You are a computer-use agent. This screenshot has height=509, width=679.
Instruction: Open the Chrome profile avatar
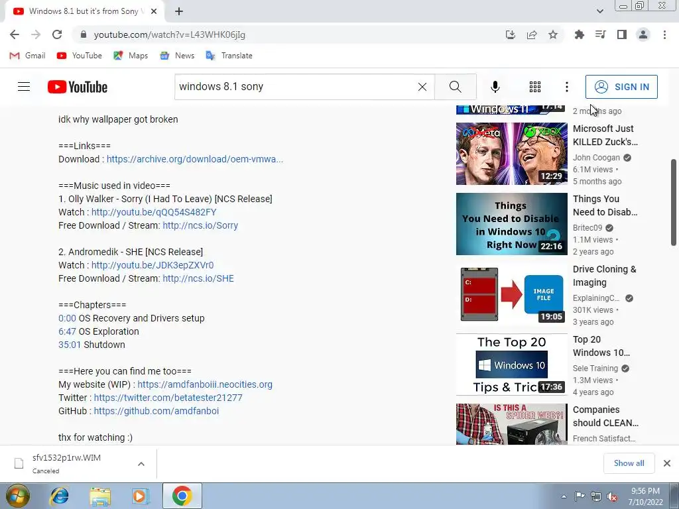pos(643,34)
